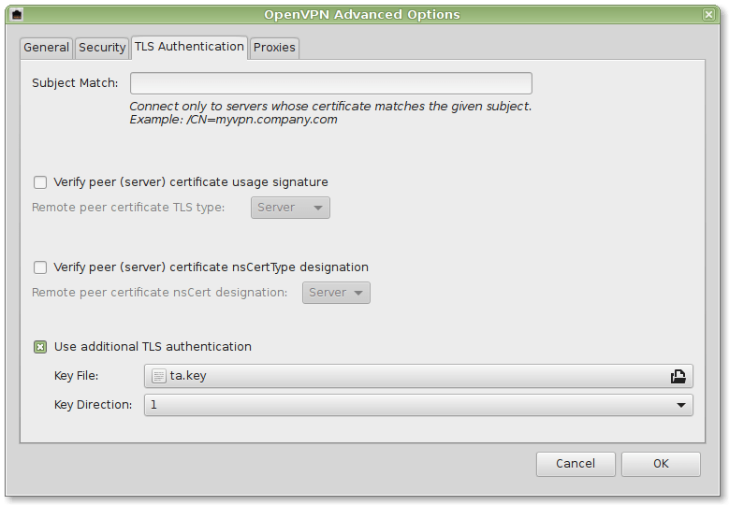Image resolution: width=729 pixels, height=505 pixels.
Task: Click the OpenVPN Advanced Options title bar
Action: coord(364,14)
